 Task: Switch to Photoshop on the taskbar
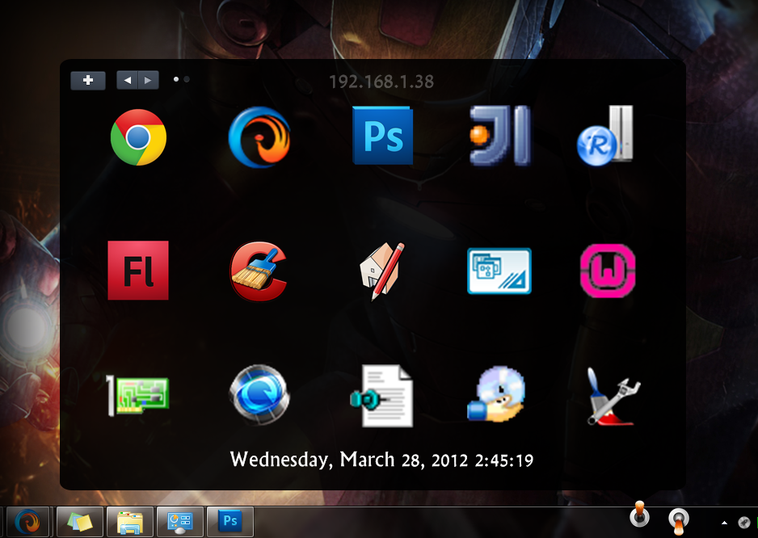tap(230, 522)
